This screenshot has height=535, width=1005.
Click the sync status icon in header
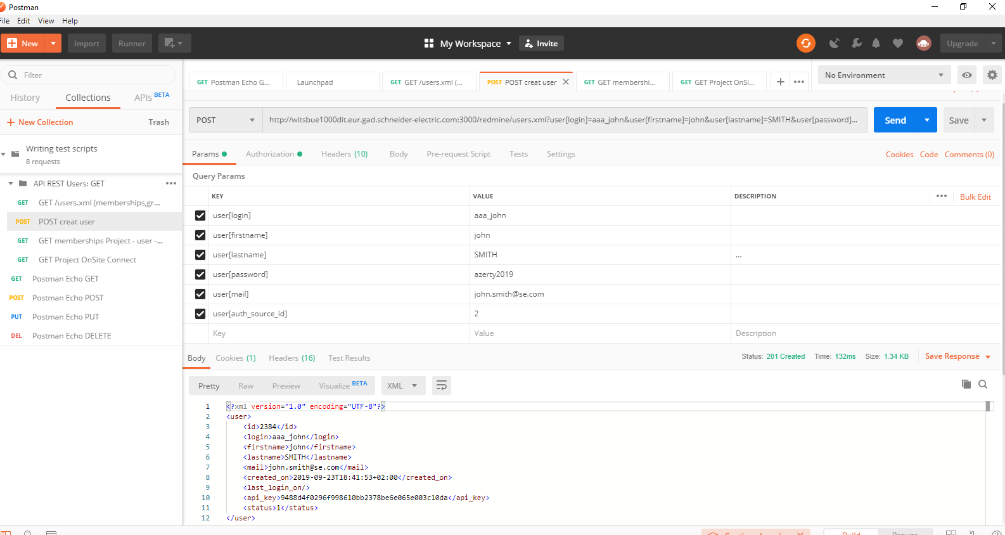(x=805, y=43)
